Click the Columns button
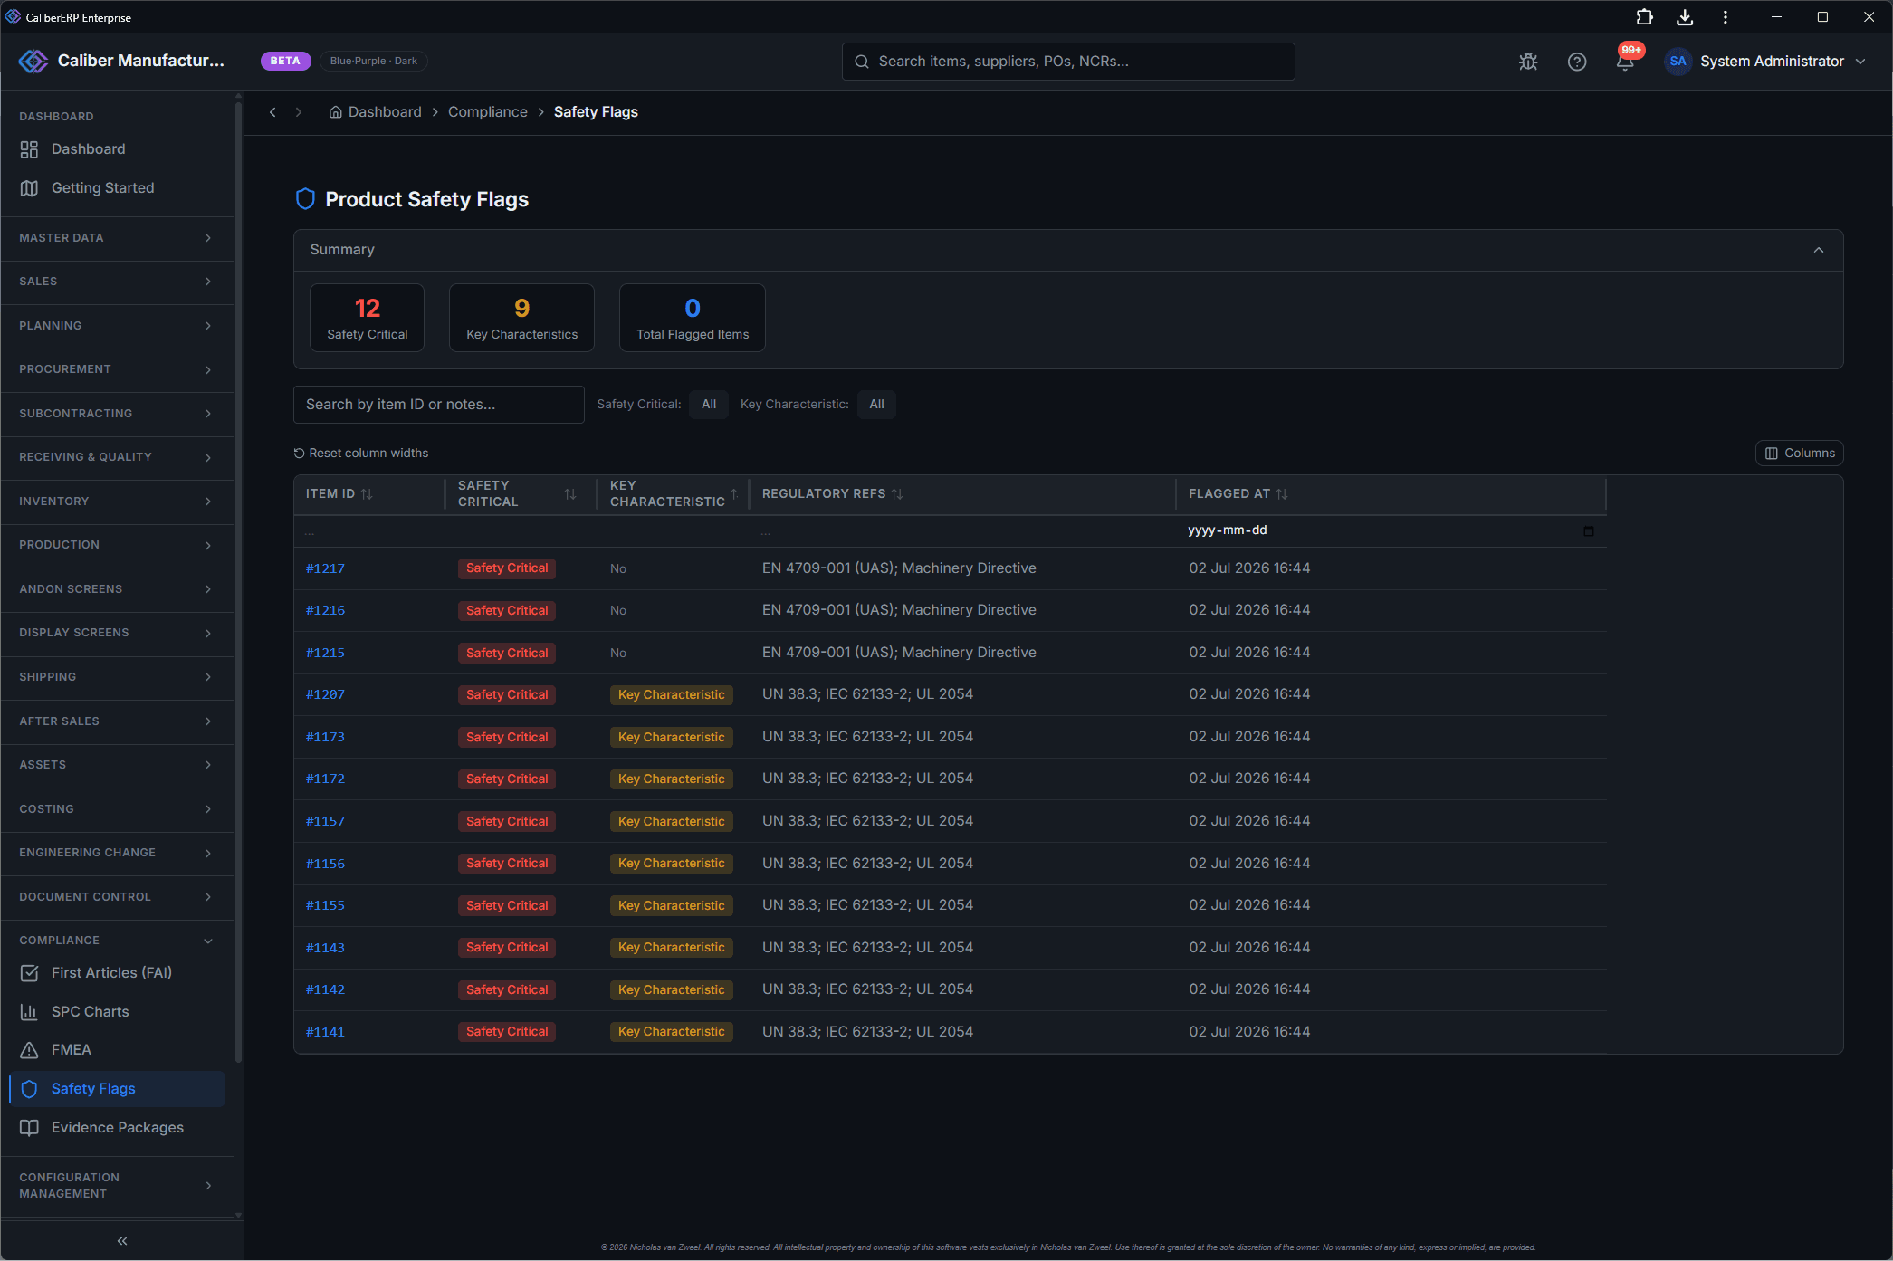The width and height of the screenshot is (1893, 1261). 1800,454
